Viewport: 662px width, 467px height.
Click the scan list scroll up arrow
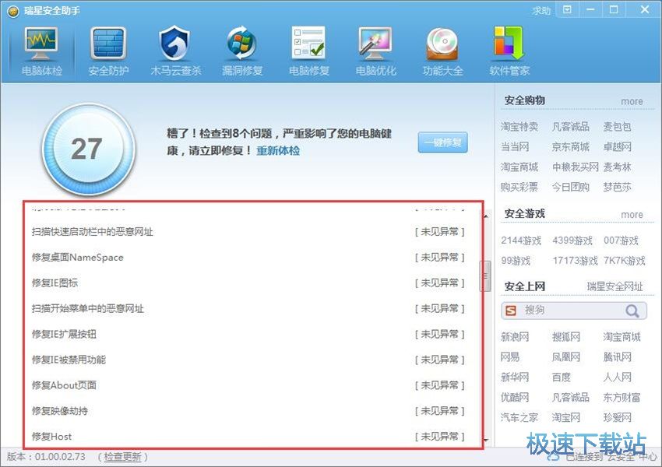[485, 216]
